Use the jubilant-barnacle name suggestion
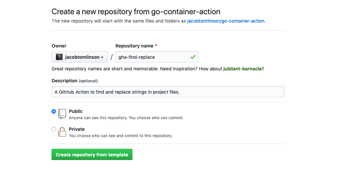Screen dimensions: 347x172 243,69
